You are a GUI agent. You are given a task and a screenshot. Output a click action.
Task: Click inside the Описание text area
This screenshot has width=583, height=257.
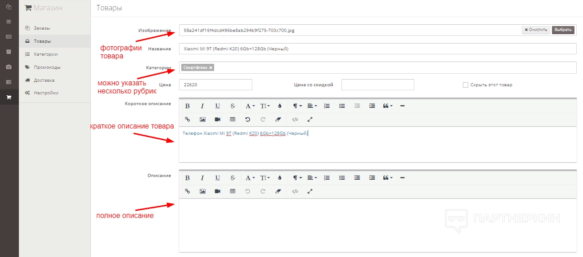377,225
